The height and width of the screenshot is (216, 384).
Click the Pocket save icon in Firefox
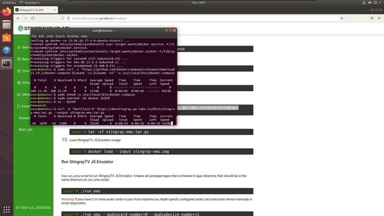point(372,19)
